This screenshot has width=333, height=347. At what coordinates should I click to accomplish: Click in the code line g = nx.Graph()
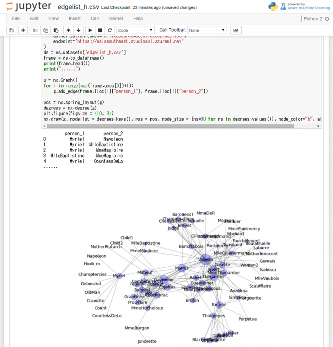point(61,80)
